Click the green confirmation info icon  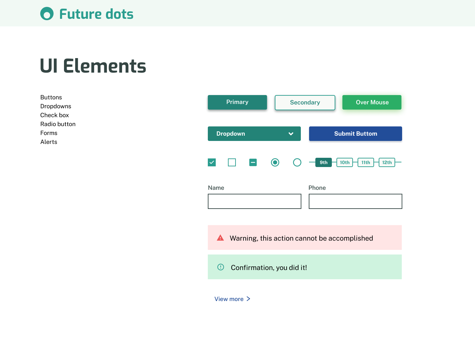221,267
